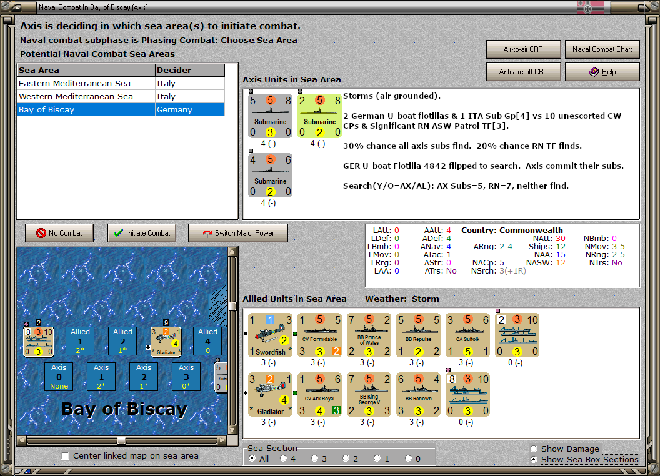Select the grey 5-5-8 Submarine counter
This screenshot has height=476, width=660.
click(x=270, y=116)
